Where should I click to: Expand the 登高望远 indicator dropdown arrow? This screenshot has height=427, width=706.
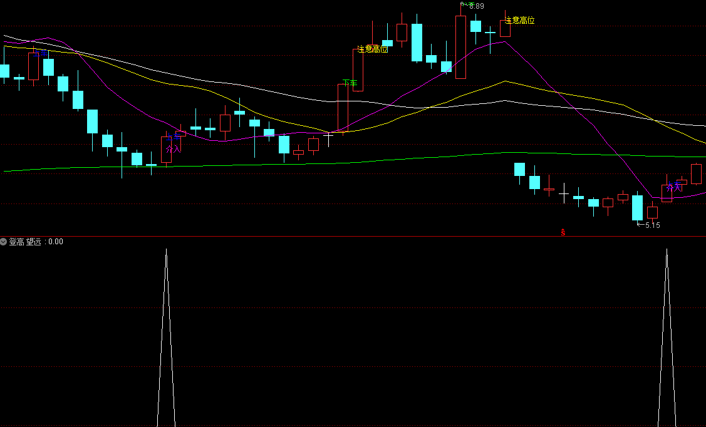point(4,242)
